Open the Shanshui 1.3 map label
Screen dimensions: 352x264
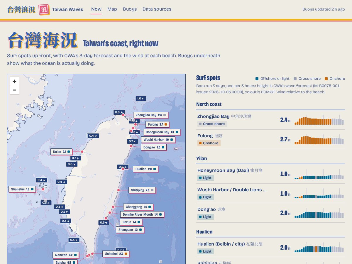(22, 189)
